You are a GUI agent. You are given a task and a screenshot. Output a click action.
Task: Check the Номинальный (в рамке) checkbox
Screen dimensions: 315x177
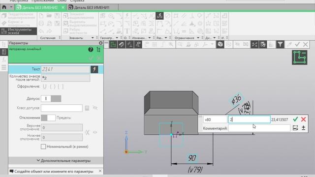(x=43, y=147)
